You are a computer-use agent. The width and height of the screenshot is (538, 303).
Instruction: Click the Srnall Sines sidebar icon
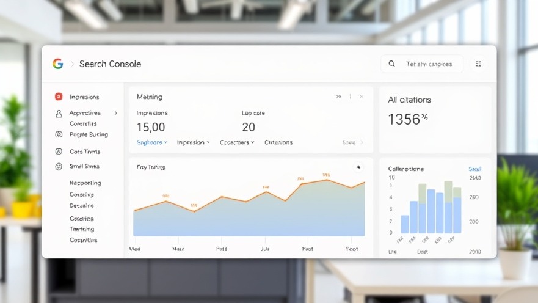pos(59,167)
